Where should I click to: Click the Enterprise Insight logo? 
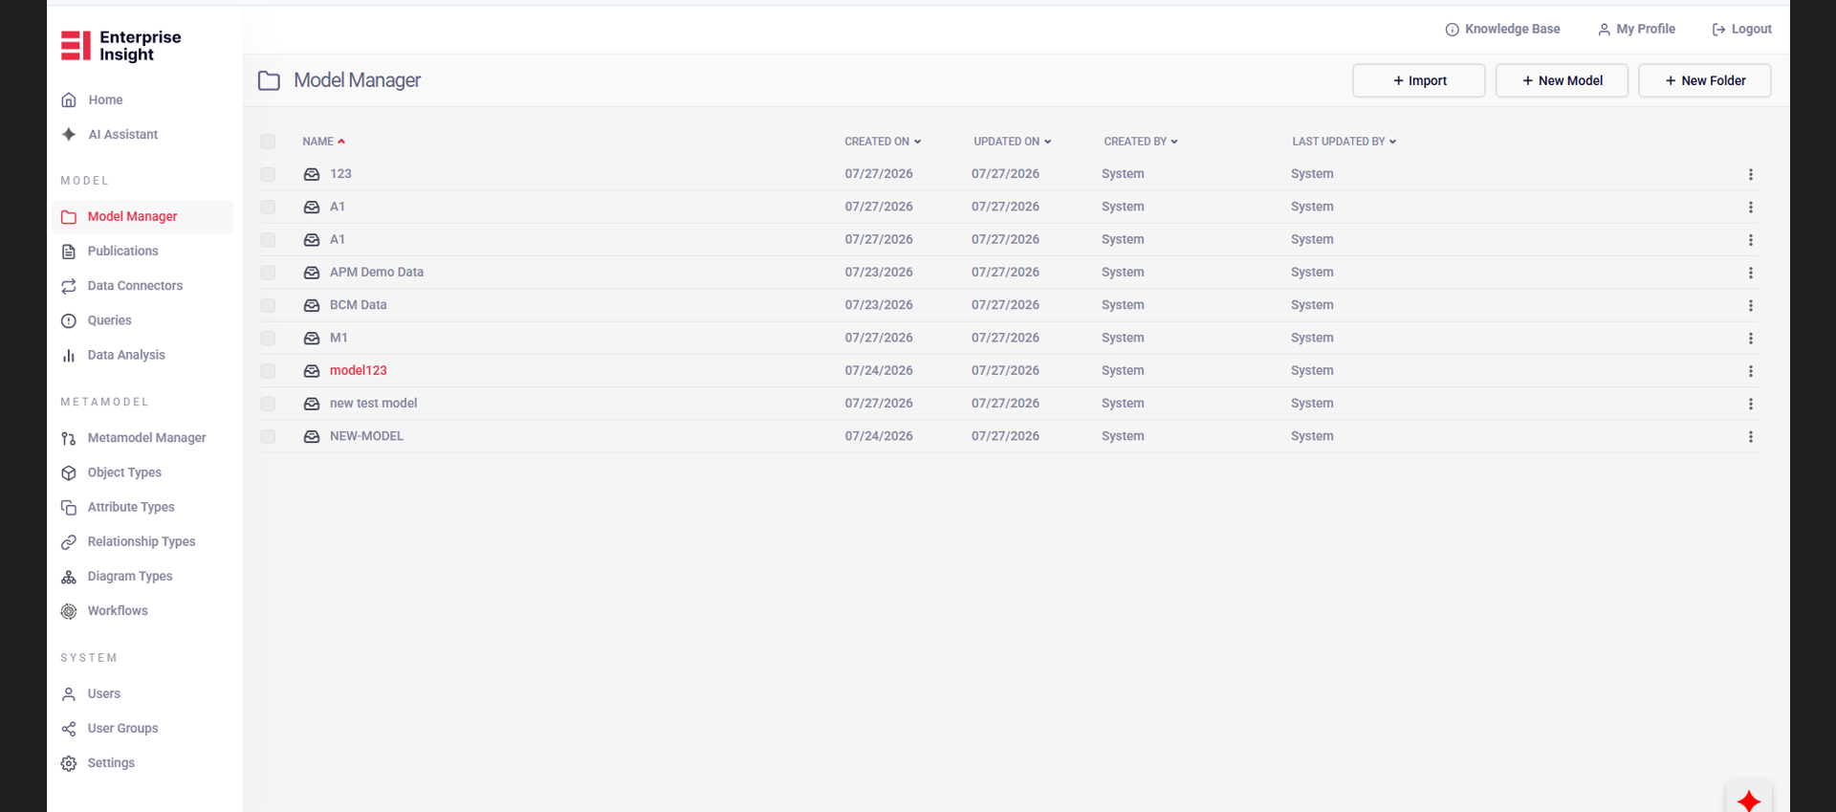[120, 45]
